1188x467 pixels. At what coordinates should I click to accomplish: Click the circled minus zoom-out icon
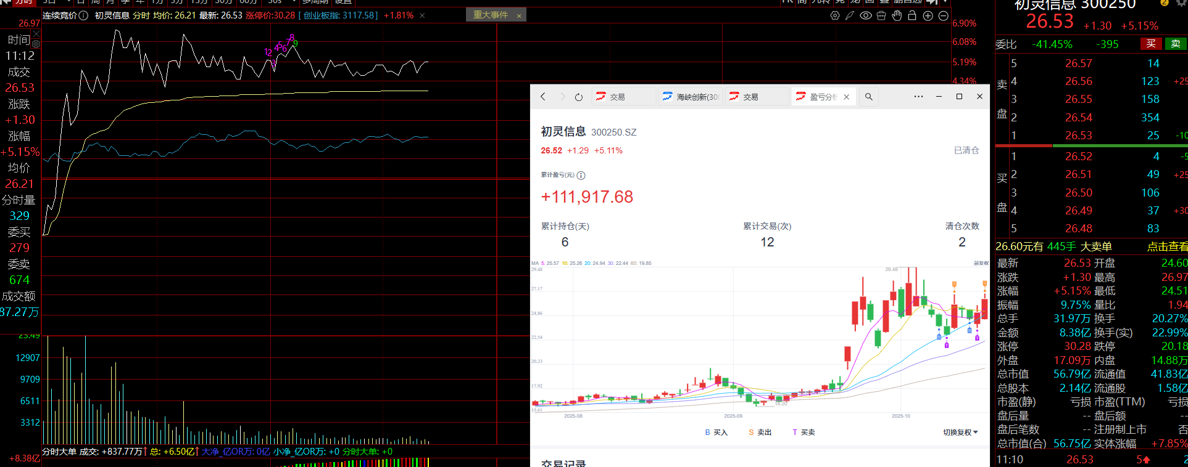[x=944, y=15]
